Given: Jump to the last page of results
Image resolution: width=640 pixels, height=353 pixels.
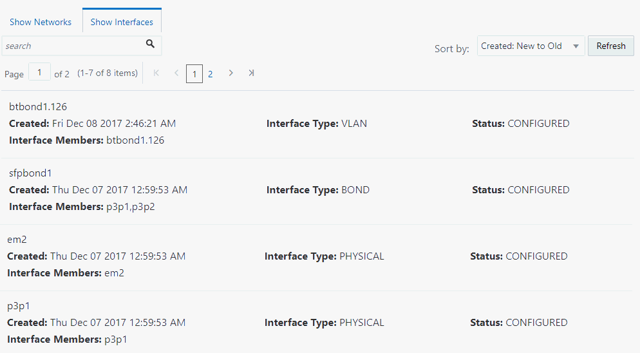Looking at the screenshot, I should (251, 73).
